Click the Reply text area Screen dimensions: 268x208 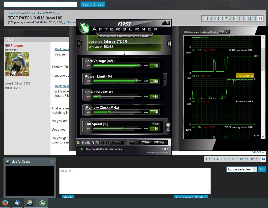135,181
